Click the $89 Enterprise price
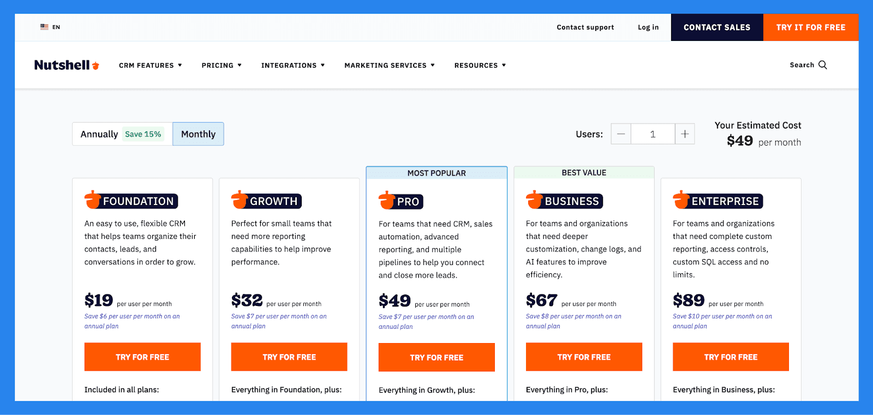The width and height of the screenshot is (873, 415). click(689, 300)
